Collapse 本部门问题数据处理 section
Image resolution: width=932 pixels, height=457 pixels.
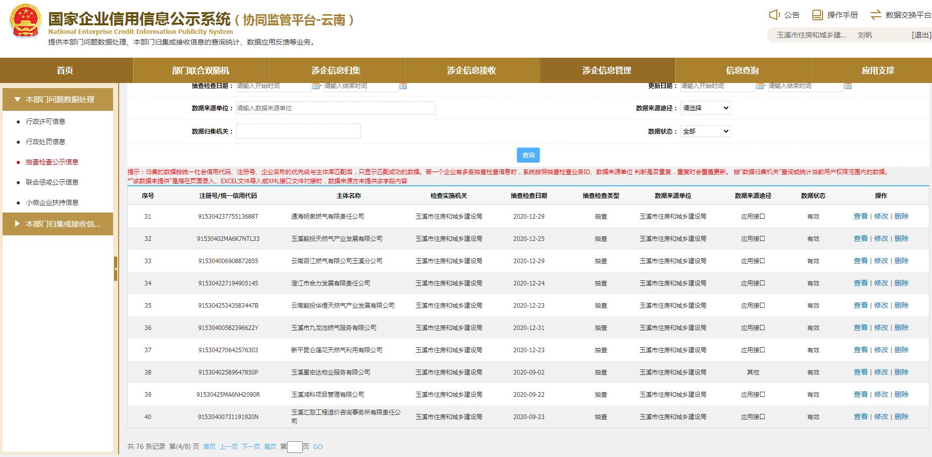point(58,99)
